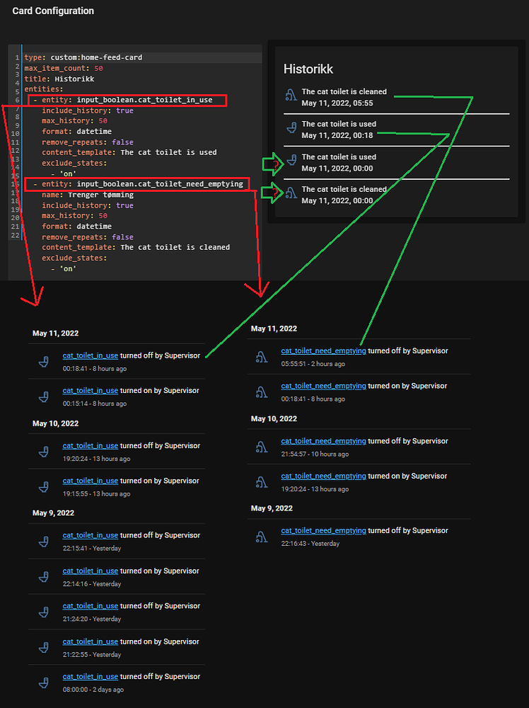Click toilet icon for the 19:15:55 logbook entry
529x708 pixels.
44,486
